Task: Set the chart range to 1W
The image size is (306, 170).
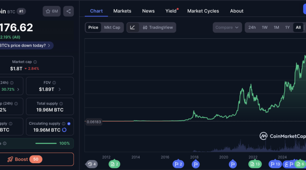Action: click(x=265, y=28)
